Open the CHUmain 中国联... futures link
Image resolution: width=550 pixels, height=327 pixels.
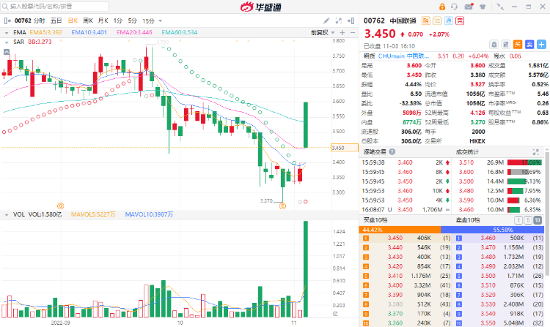pos(403,56)
